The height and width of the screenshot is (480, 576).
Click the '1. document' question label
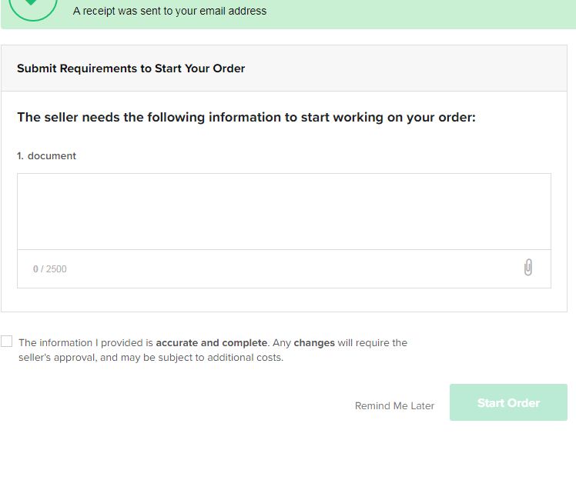click(47, 156)
